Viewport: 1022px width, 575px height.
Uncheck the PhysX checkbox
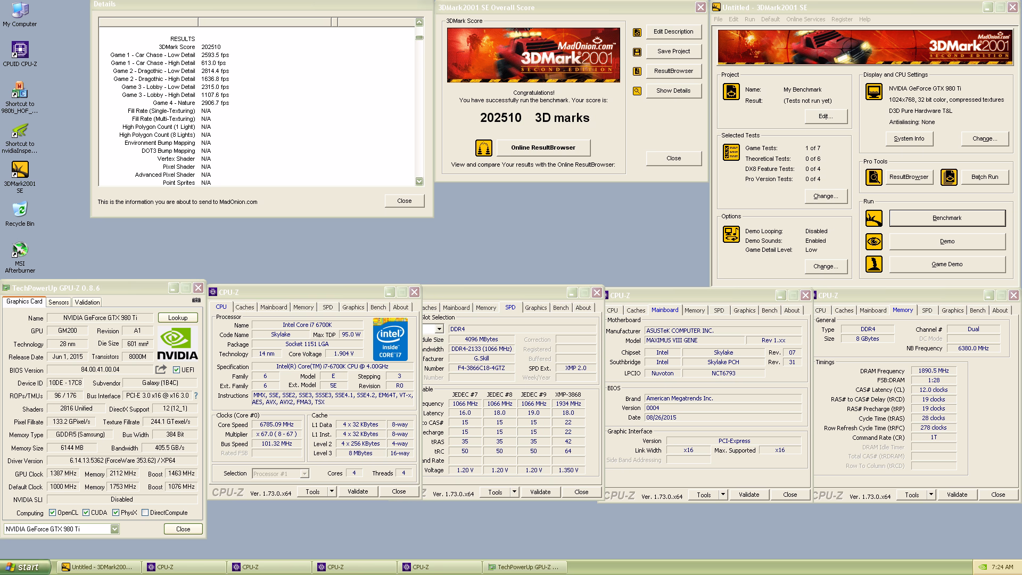click(x=116, y=513)
